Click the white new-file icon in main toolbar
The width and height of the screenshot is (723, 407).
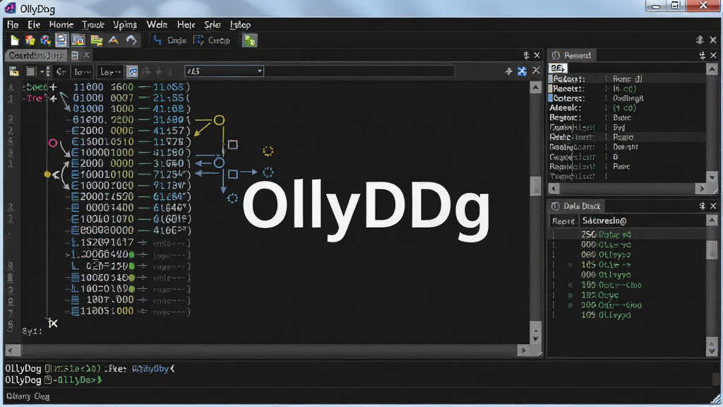coord(15,40)
